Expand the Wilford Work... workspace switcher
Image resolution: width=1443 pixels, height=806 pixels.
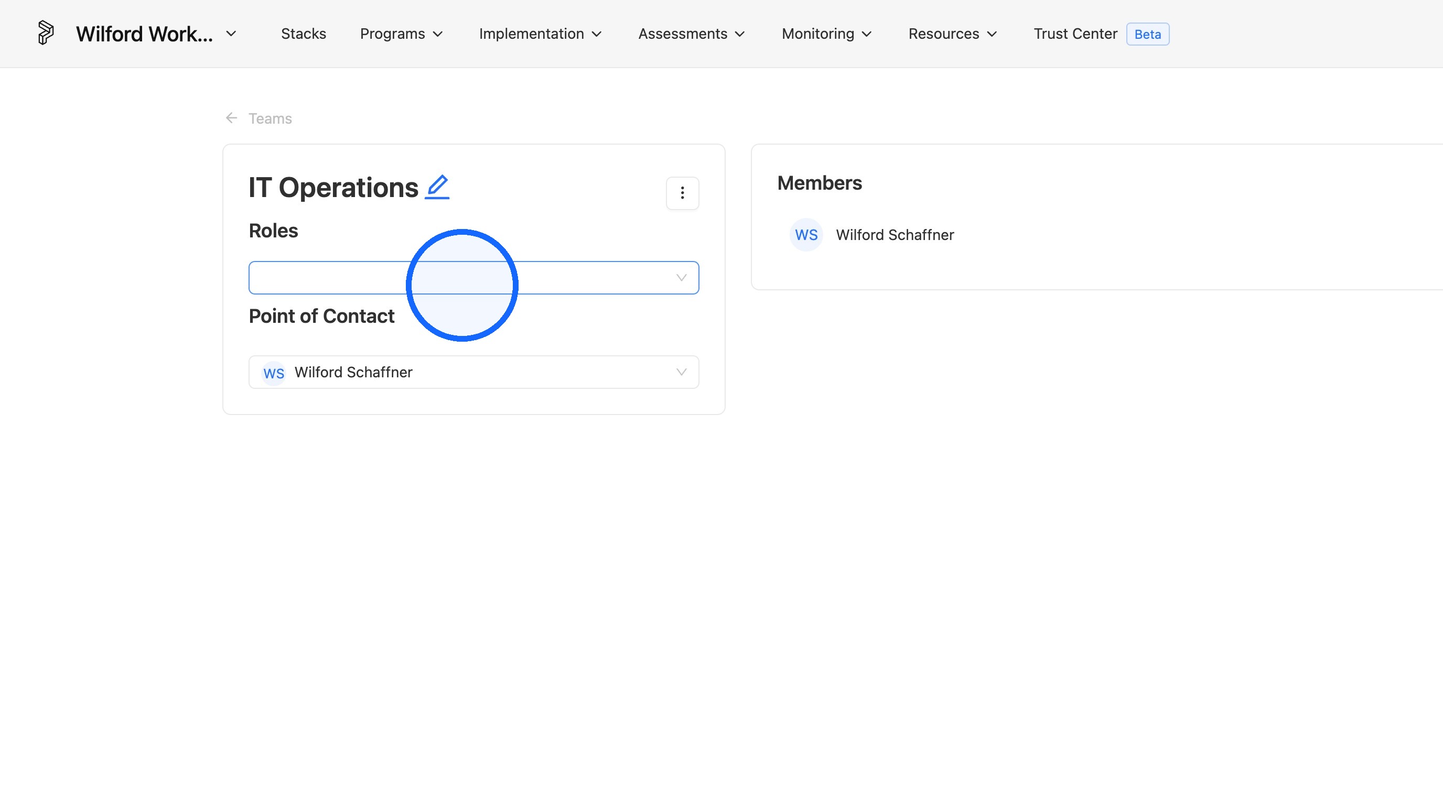point(231,34)
